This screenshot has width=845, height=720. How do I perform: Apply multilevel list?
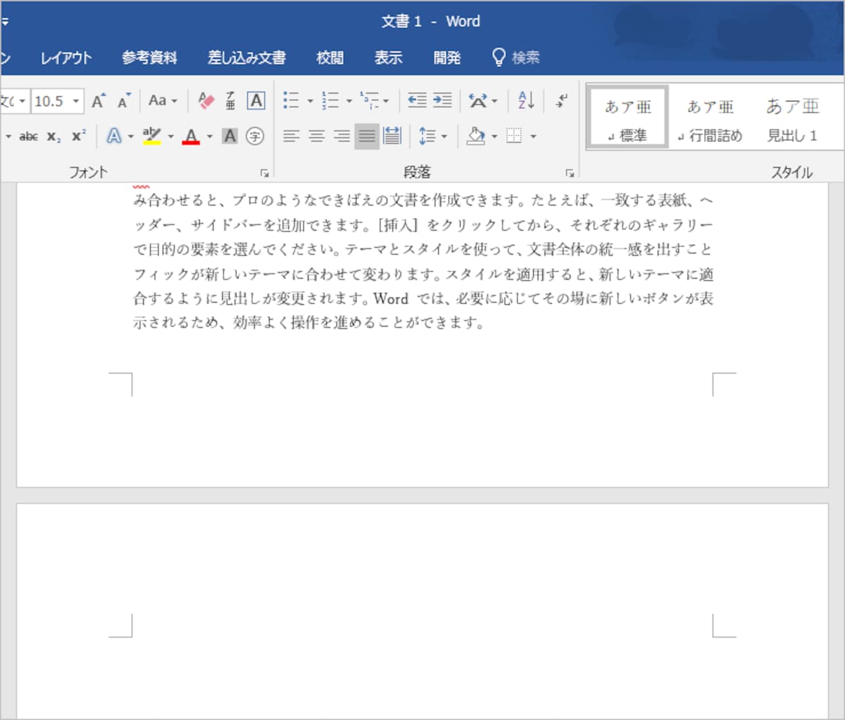(368, 101)
